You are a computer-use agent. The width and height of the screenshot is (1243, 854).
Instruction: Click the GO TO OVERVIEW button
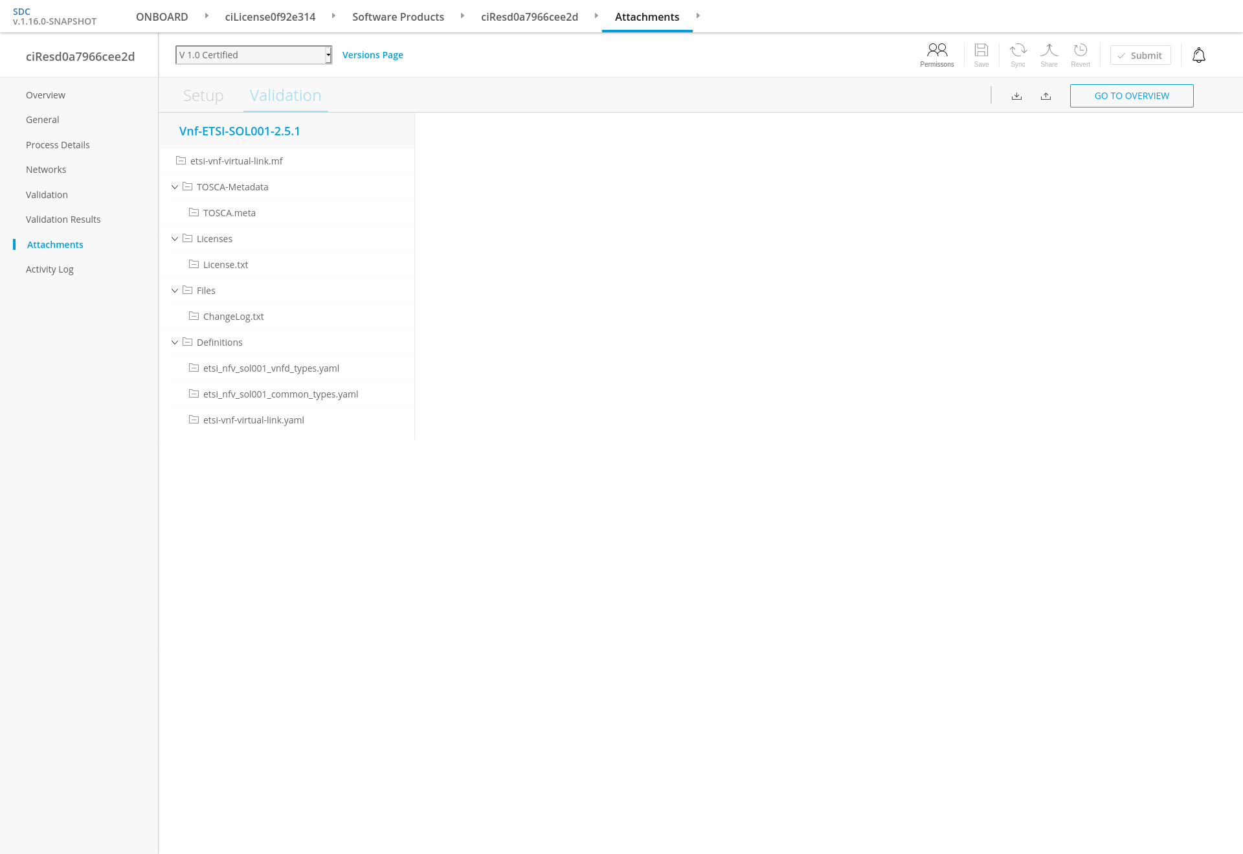click(x=1131, y=96)
